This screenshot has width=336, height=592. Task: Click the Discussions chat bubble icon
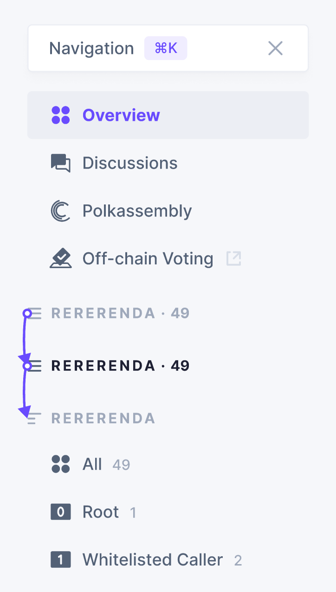tap(61, 163)
